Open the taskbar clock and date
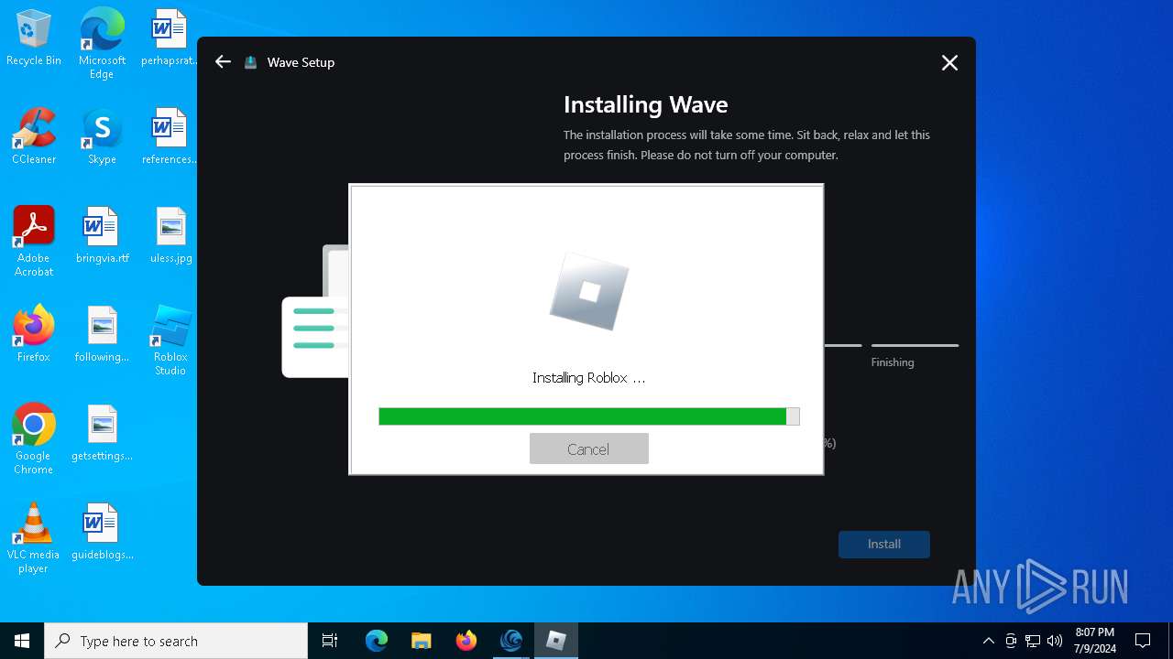 click(x=1095, y=641)
